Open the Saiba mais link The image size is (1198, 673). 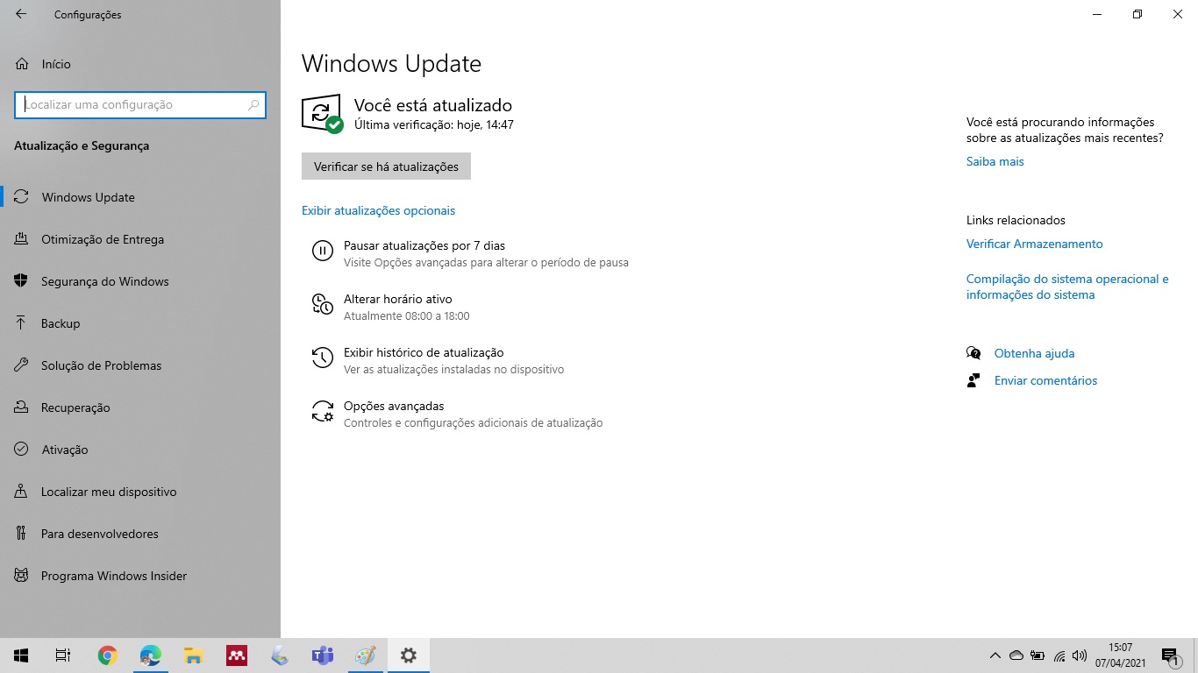(995, 161)
